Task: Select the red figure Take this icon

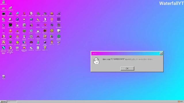Action: point(10,31)
